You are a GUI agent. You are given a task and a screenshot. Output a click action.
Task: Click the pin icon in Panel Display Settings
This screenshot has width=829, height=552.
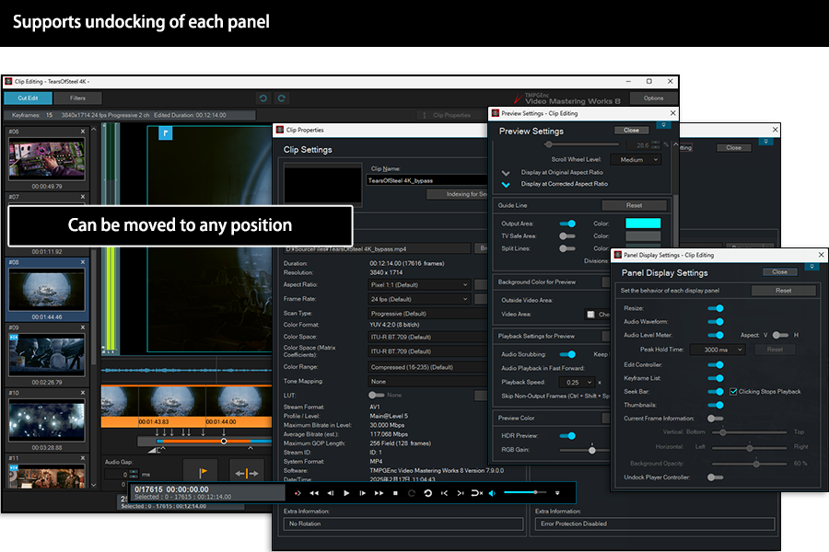coord(812,266)
